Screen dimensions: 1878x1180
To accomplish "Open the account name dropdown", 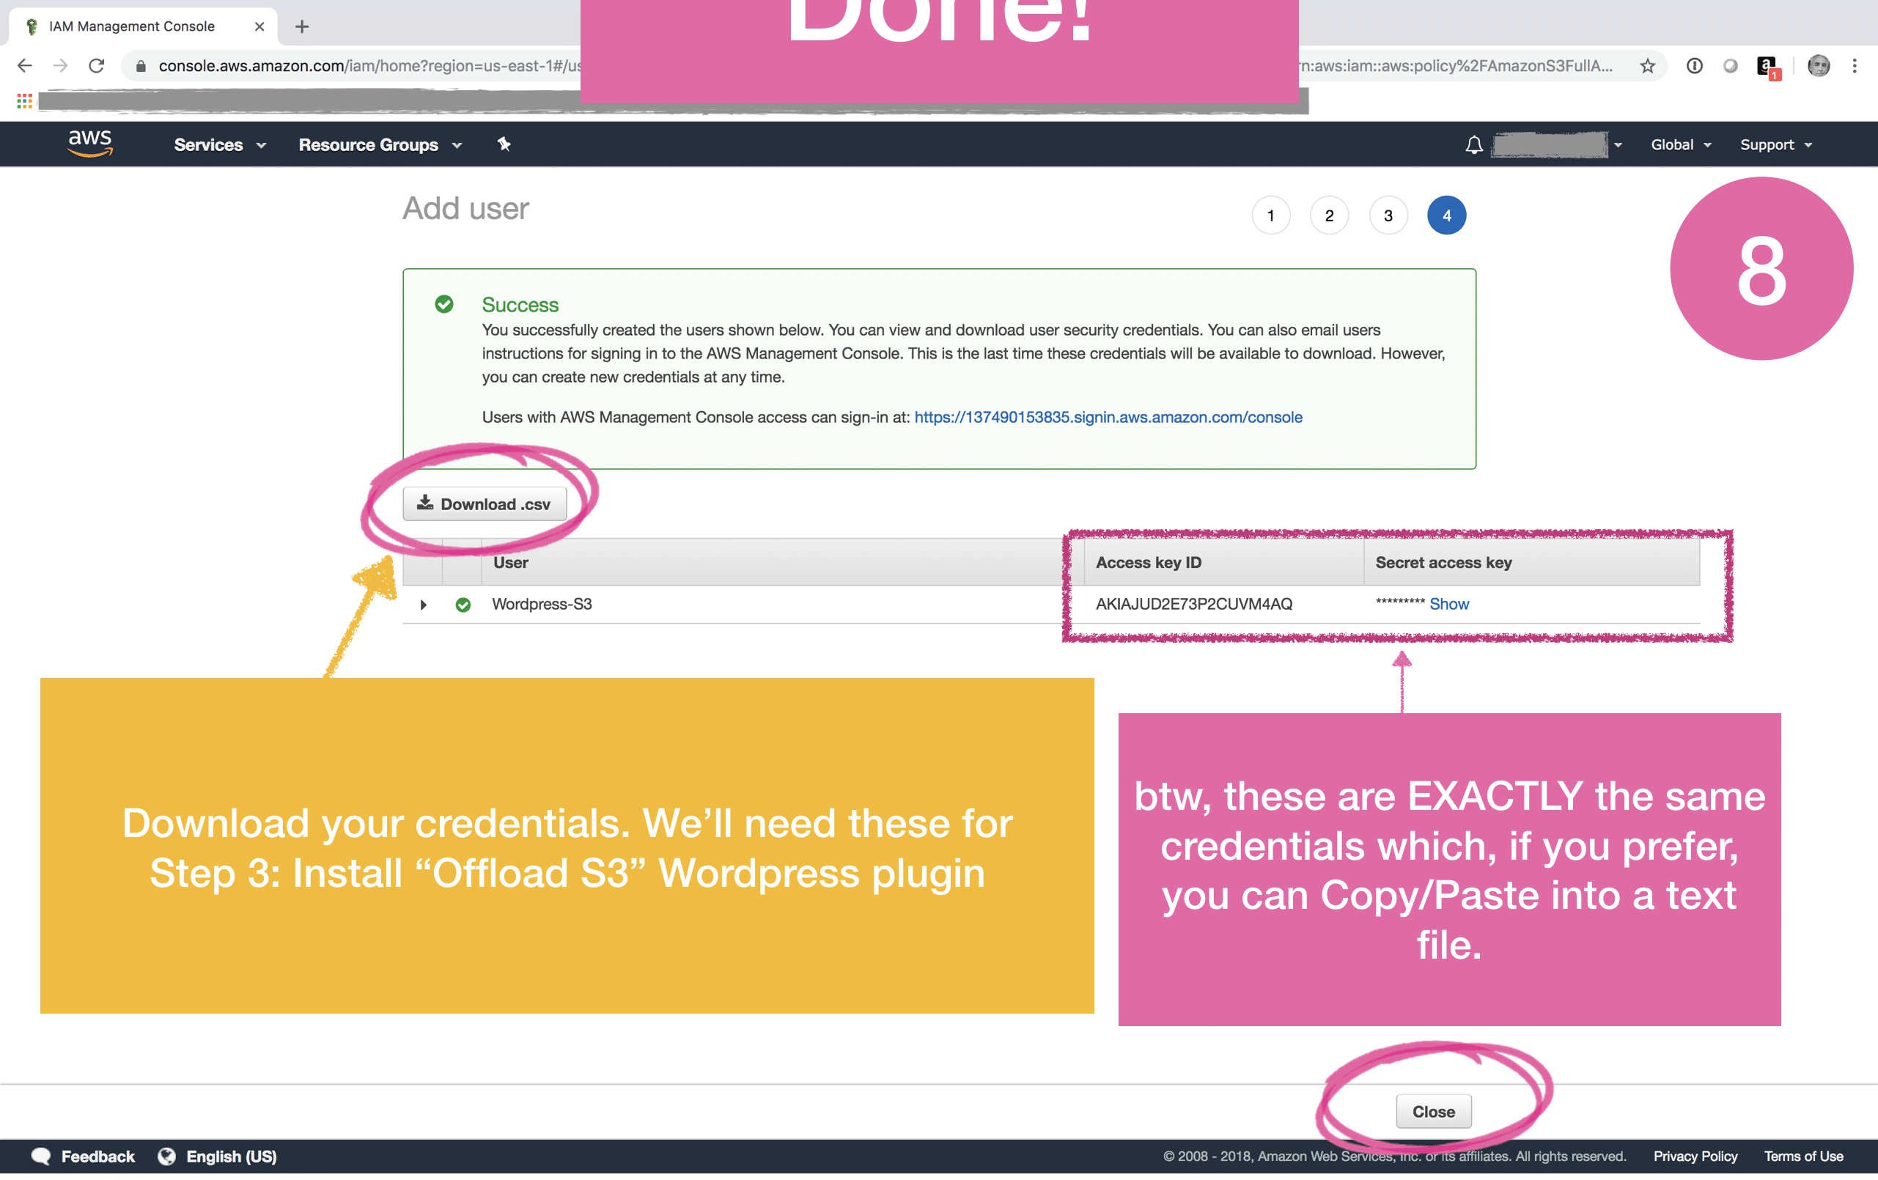I will pyautogui.click(x=1558, y=144).
